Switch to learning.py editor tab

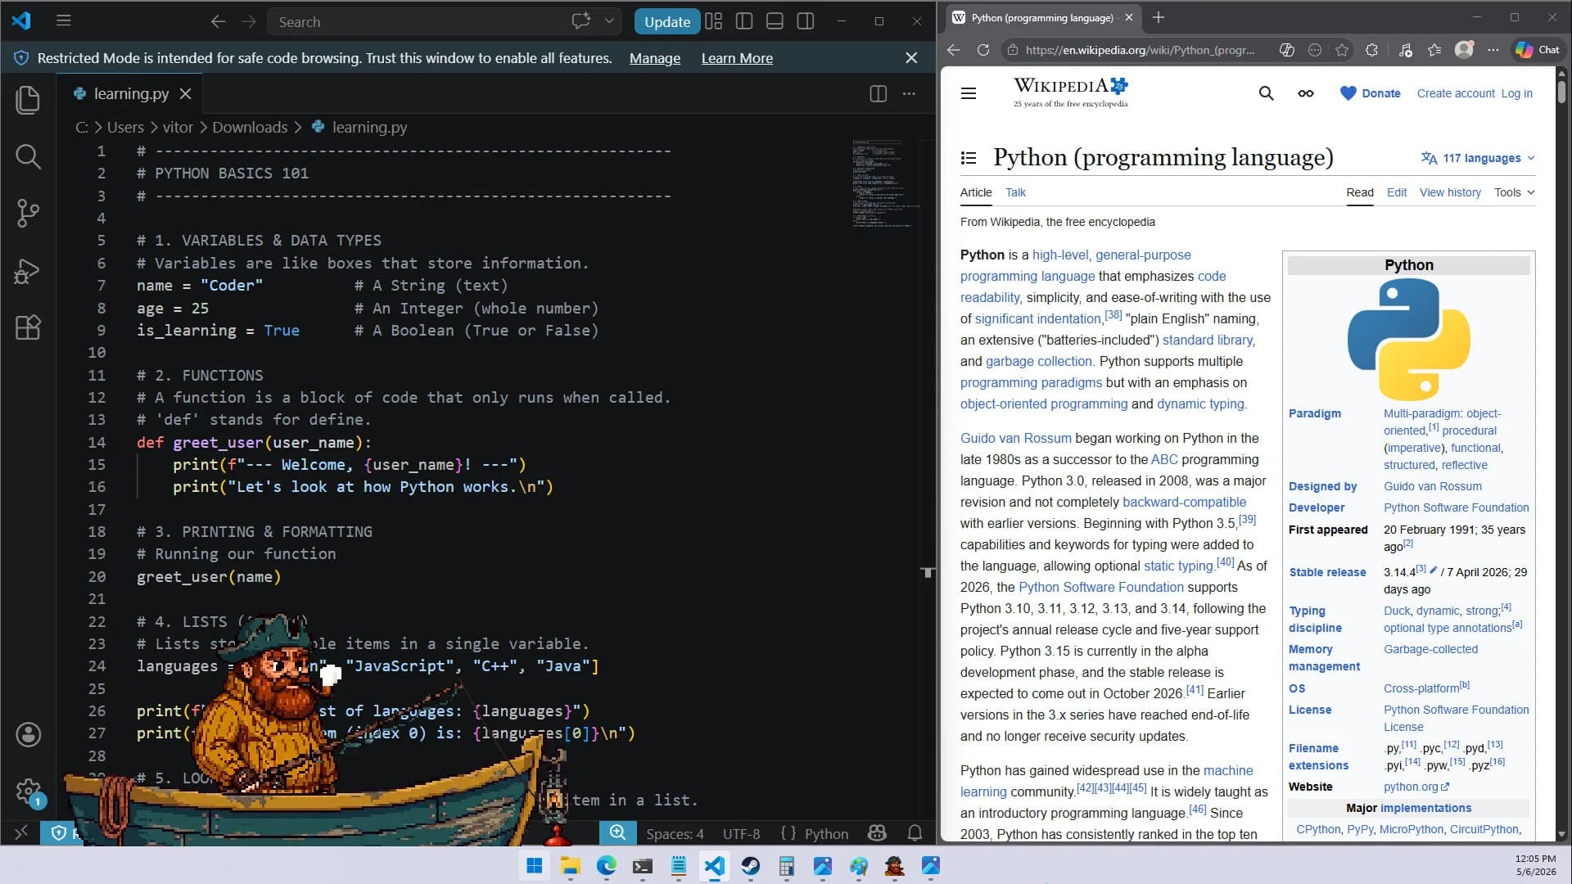tap(131, 93)
